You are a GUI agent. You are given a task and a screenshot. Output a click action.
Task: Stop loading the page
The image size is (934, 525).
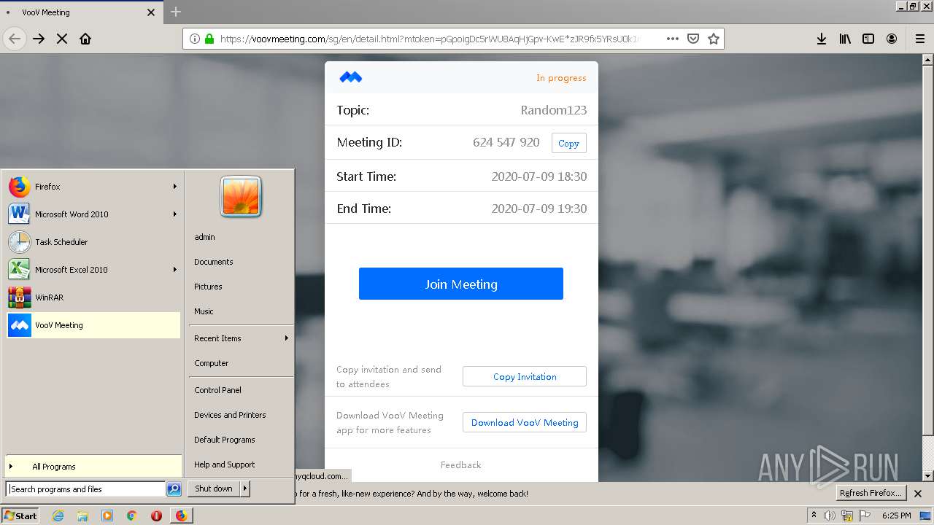click(62, 39)
